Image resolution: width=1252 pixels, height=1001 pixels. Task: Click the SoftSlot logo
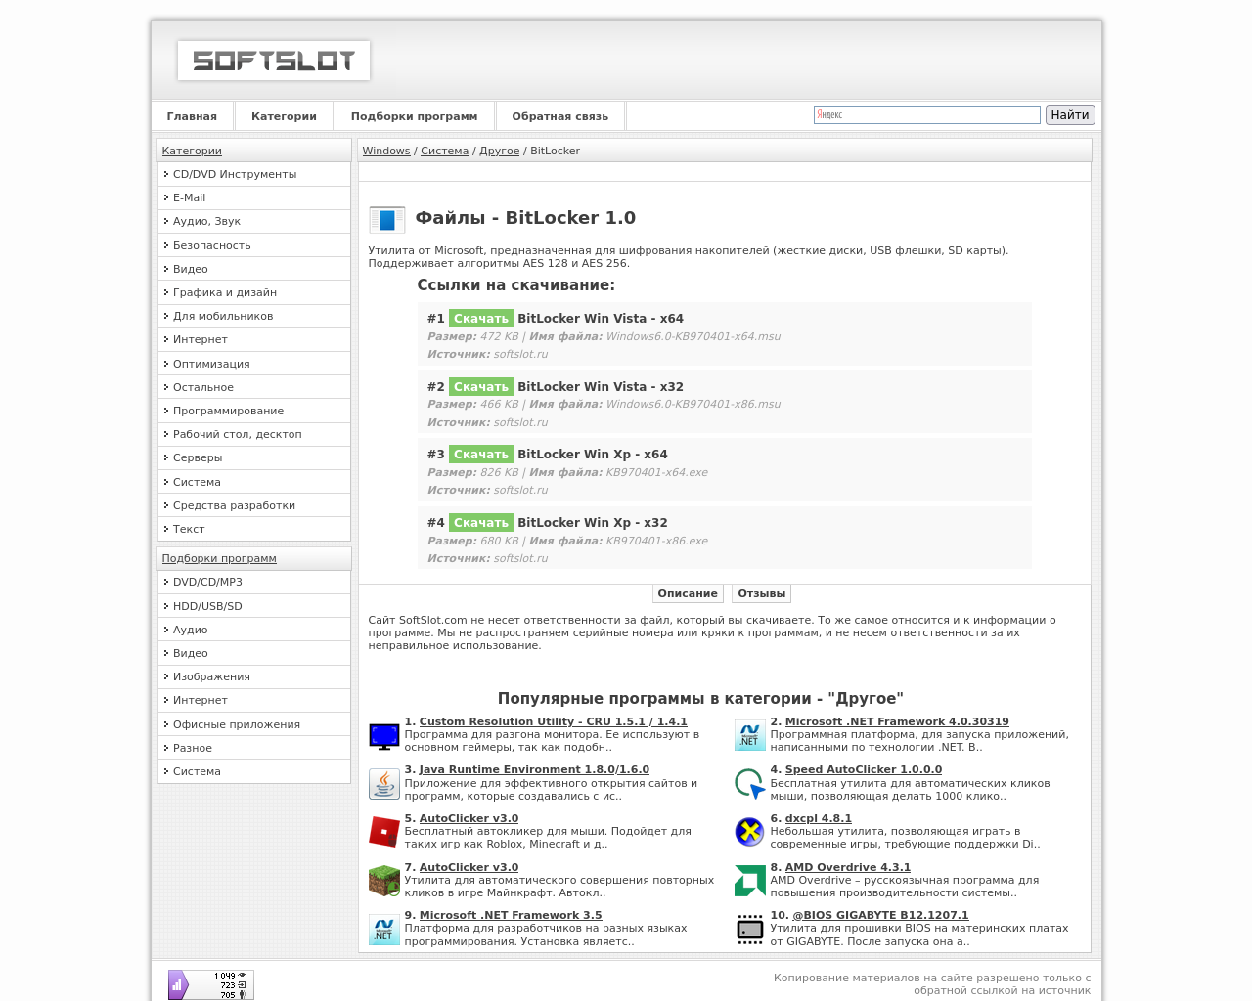[274, 61]
